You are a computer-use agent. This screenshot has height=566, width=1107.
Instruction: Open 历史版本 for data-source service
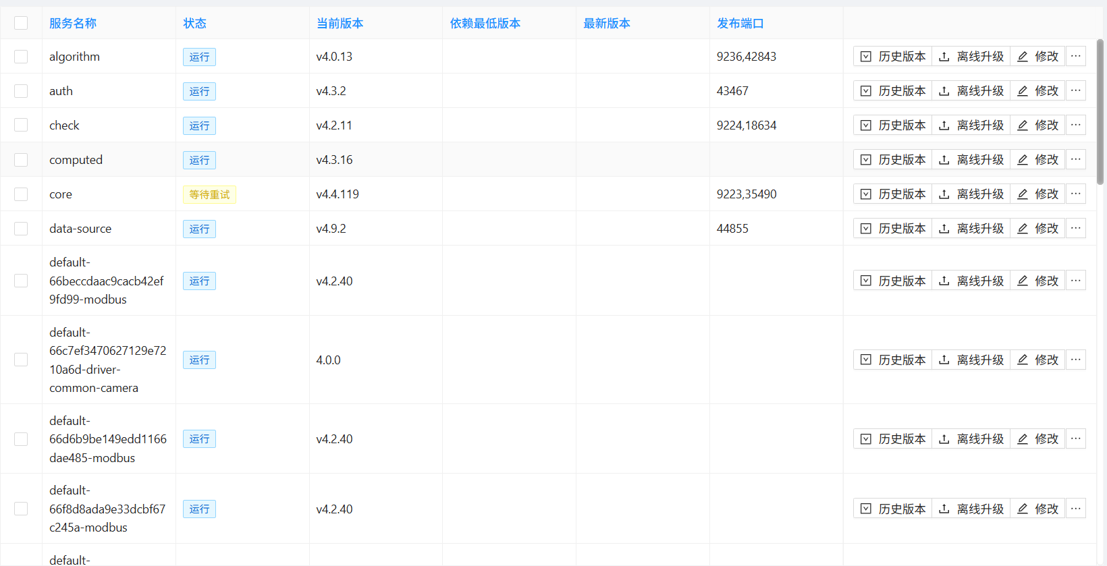(x=892, y=229)
